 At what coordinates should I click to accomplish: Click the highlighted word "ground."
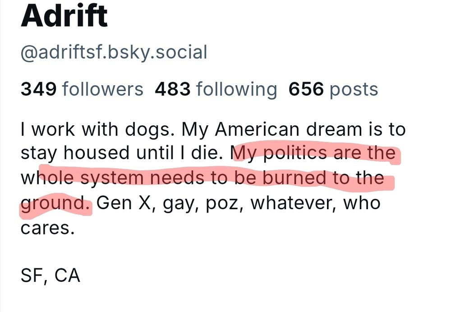pyautogui.click(x=55, y=203)
